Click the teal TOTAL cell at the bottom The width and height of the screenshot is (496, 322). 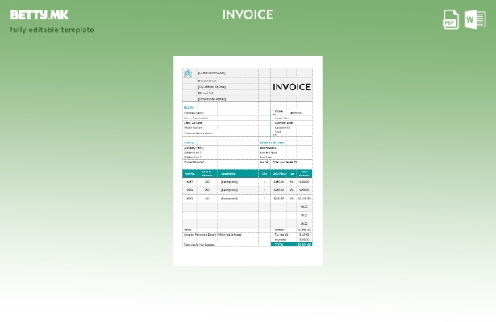coord(279,244)
